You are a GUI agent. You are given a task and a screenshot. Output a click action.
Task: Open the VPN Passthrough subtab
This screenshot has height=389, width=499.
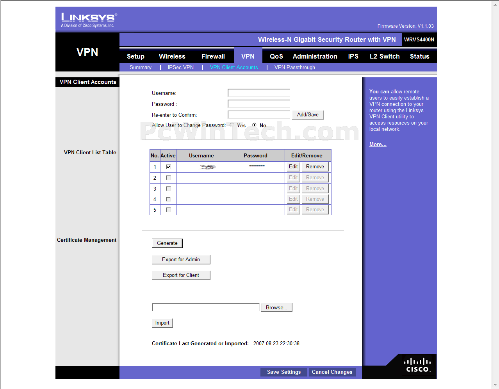[295, 67]
